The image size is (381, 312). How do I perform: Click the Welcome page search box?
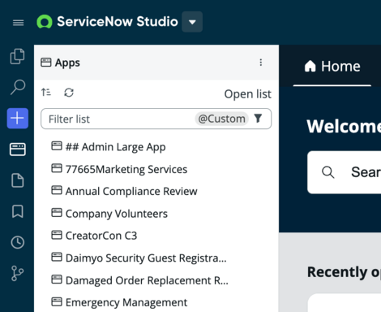click(x=345, y=172)
